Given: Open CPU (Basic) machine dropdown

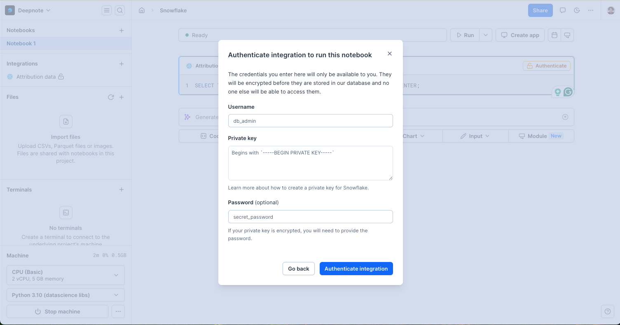Looking at the screenshot, I should point(66,275).
